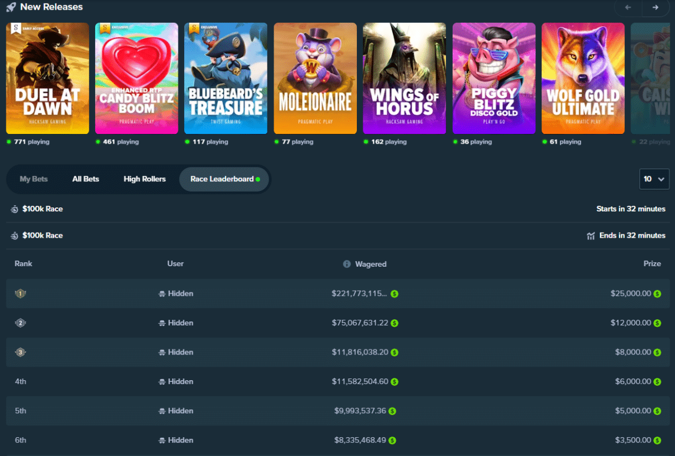675x456 pixels.
Task: Click the right arrow to browse more new releases
Action: pyautogui.click(x=656, y=9)
